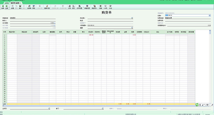Screen dimensions: 214x115
Task: Click the 商品导入 import goods icon
Action: point(94,6)
